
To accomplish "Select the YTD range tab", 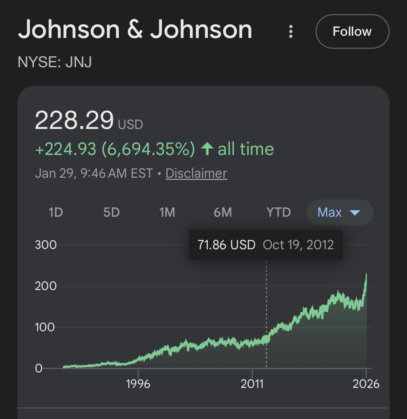I will [x=279, y=212].
